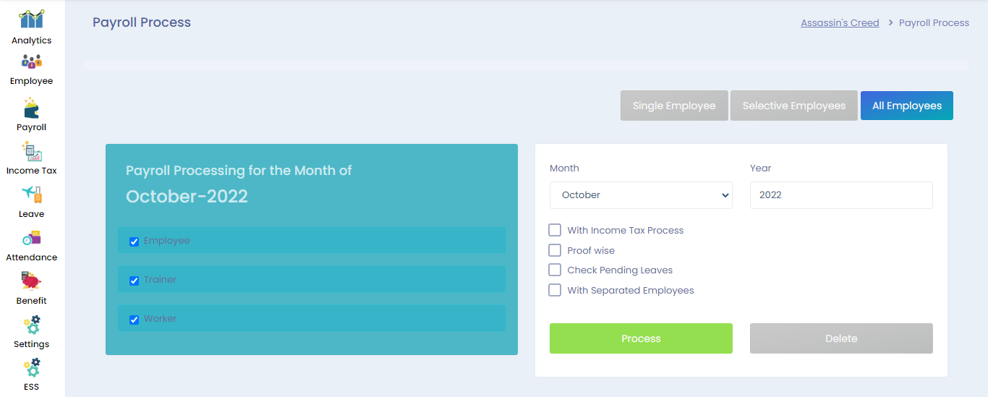Open the Income Tax calculator icon
Image resolution: width=988 pixels, height=397 pixels.
point(32,151)
